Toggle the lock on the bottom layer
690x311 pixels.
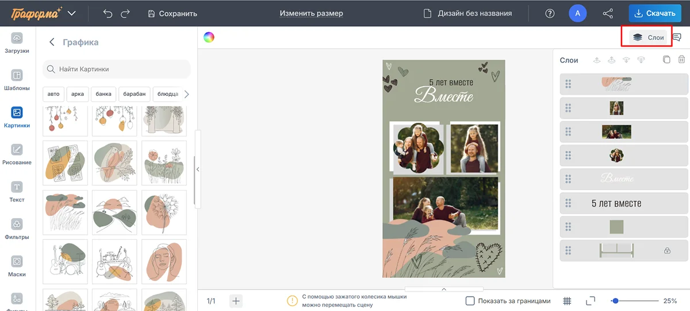[x=667, y=250]
